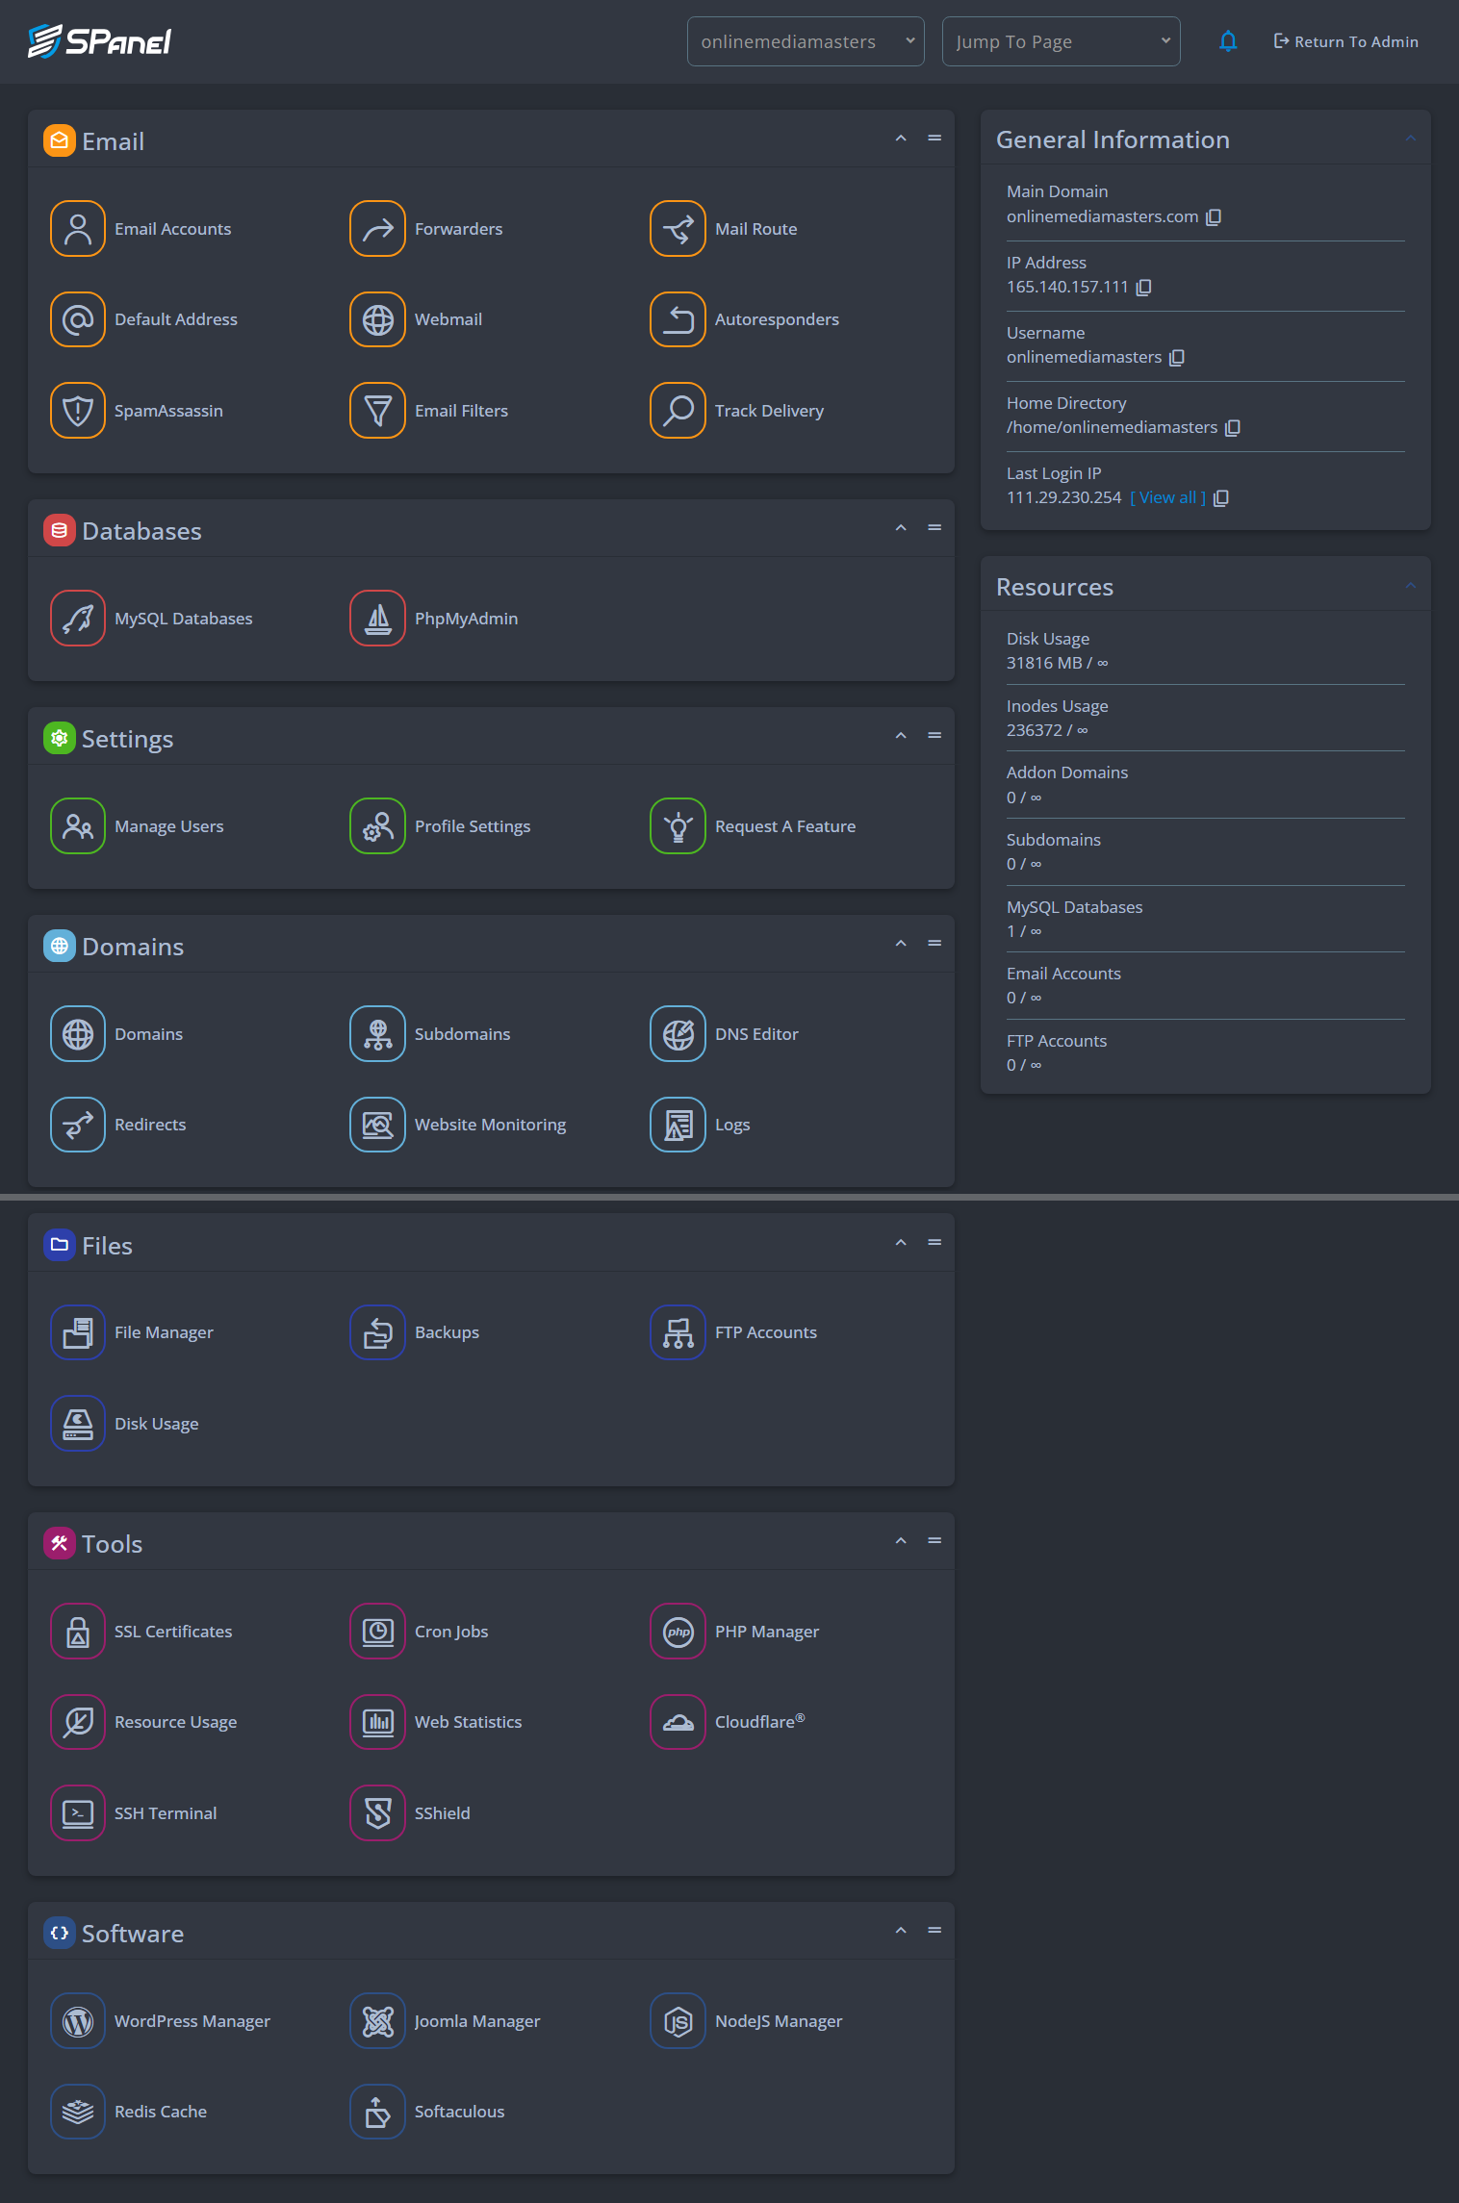The height and width of the screenshot is (2203, 1459).
Task: Collapse the Tools section chevron
Action: (901, 1541)
